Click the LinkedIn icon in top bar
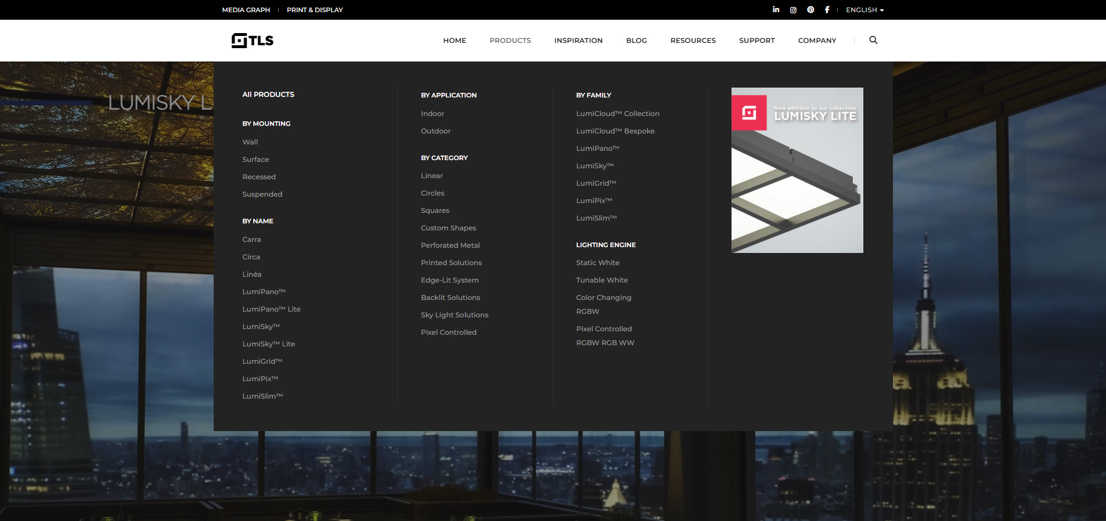This screenshot has height=521, width=1106. point(776,10)
